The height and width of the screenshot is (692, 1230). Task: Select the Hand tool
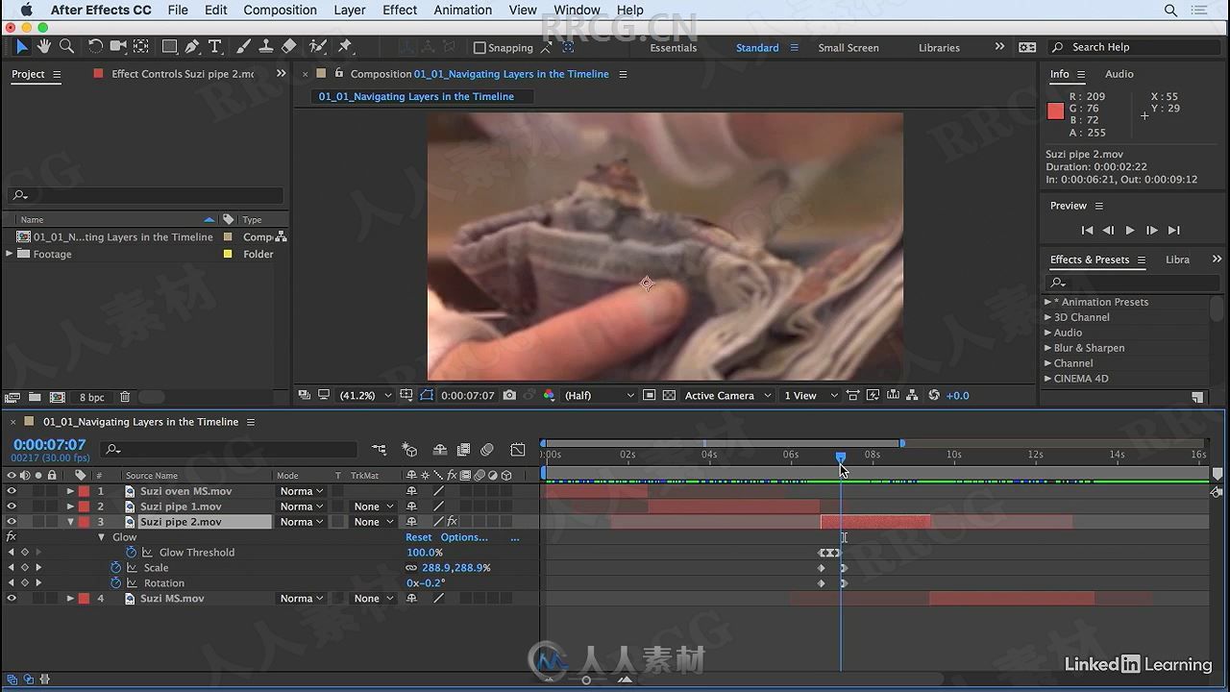point(44,46)
